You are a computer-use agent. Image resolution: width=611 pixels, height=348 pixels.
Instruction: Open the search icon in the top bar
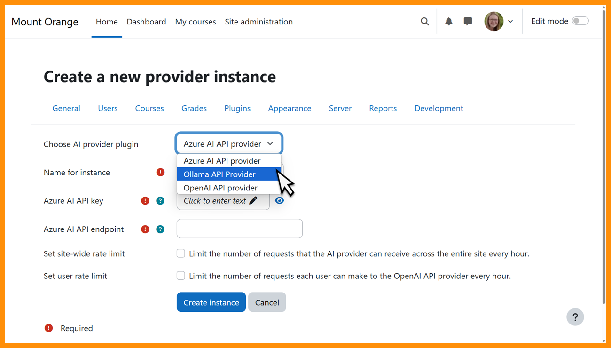(x=424, y=21)
